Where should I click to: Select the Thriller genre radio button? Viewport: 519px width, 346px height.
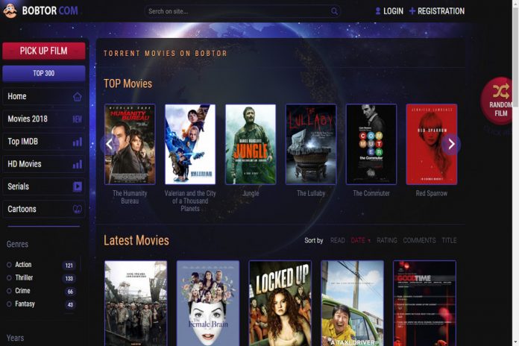coord(9,278)
